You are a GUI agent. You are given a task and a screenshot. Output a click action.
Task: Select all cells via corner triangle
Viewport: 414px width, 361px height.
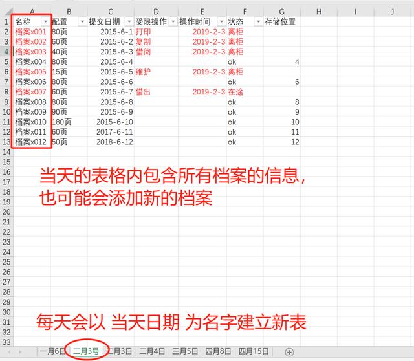tap(8, 12)
